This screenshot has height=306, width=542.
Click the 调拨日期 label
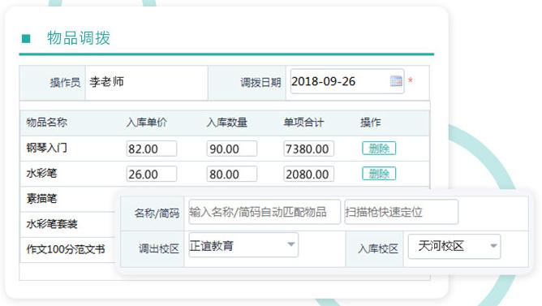[260, 83]
